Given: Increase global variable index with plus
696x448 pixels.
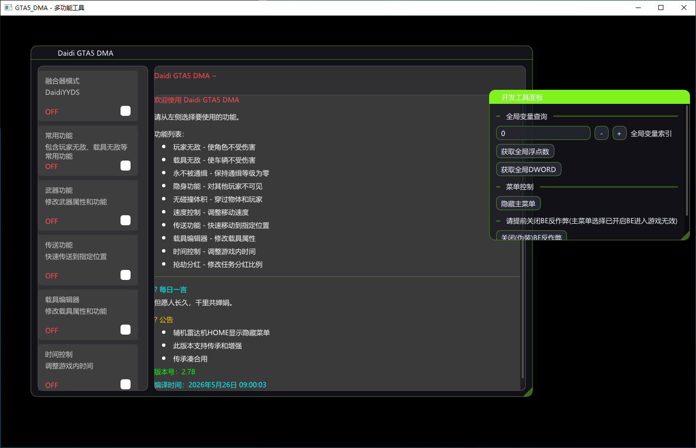Looking at the screenshot, I should 619,133.
